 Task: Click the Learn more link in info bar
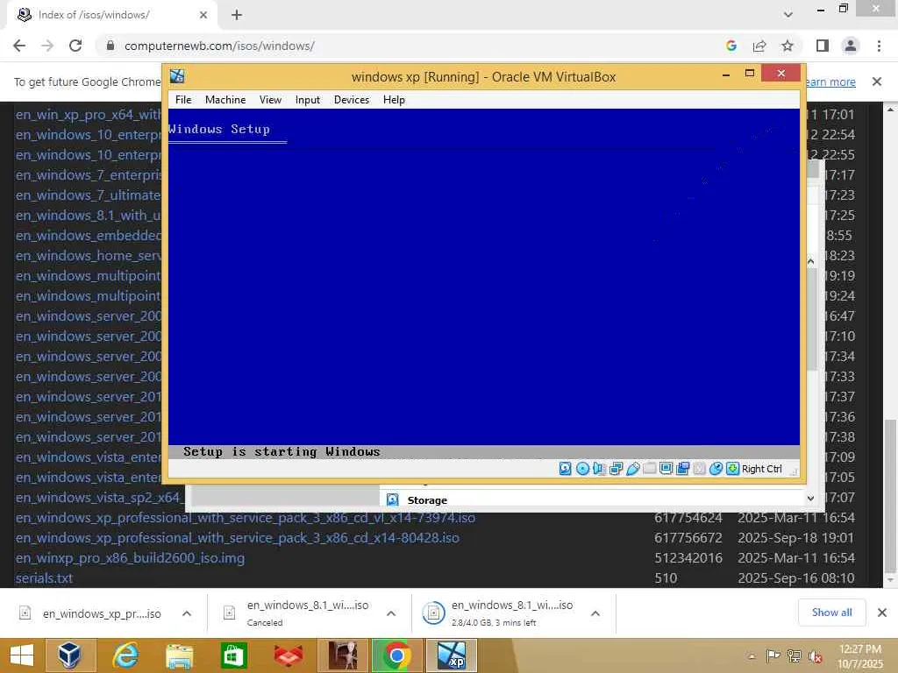click(830, 81)
